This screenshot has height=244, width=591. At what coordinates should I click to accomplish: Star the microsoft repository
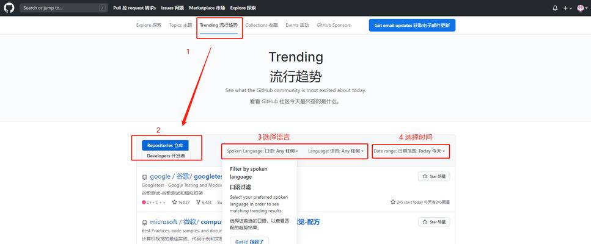pyautogui.click(x=434, y=222)
